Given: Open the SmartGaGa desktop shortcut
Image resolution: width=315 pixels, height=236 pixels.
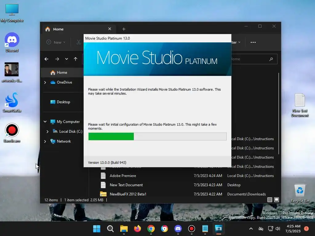Looking at the screenshot, I should click(x=12, y=102).
